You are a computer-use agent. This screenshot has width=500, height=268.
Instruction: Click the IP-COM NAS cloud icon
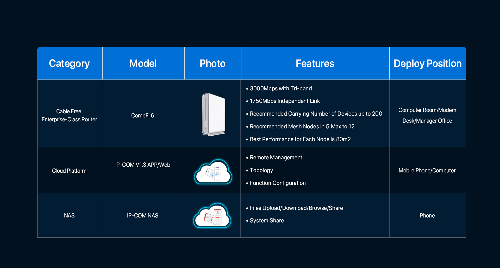tap(212, 216)
